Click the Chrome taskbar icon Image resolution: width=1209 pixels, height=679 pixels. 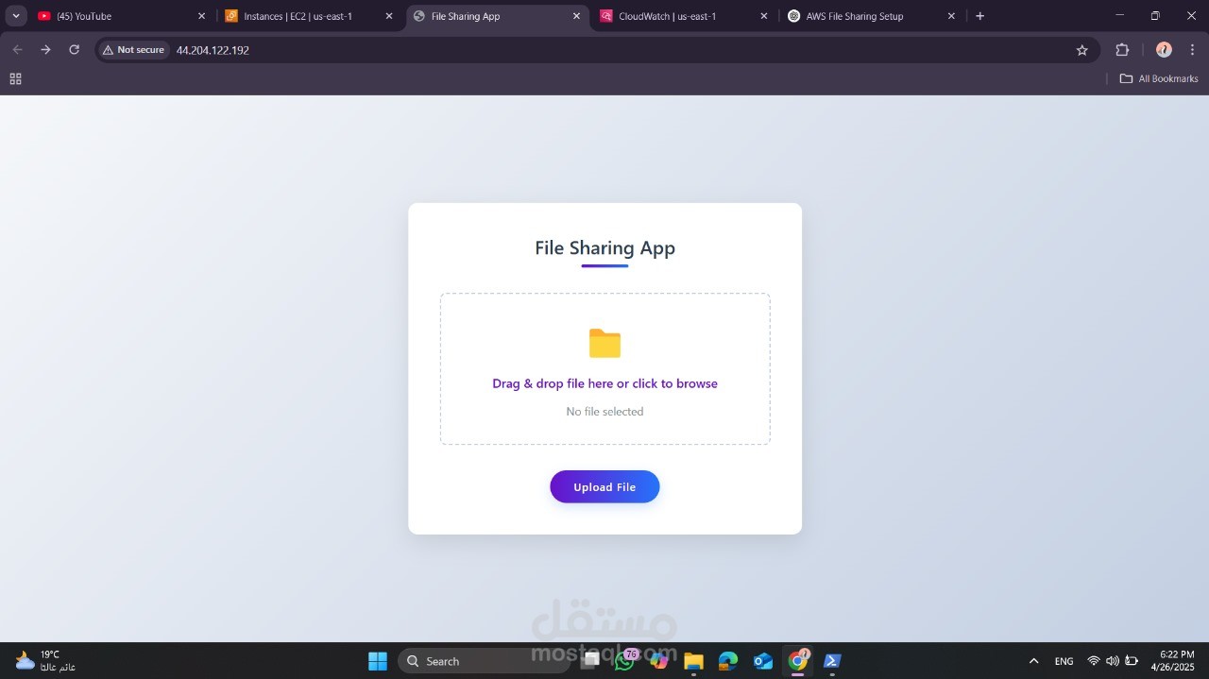[x=798, y=661]
